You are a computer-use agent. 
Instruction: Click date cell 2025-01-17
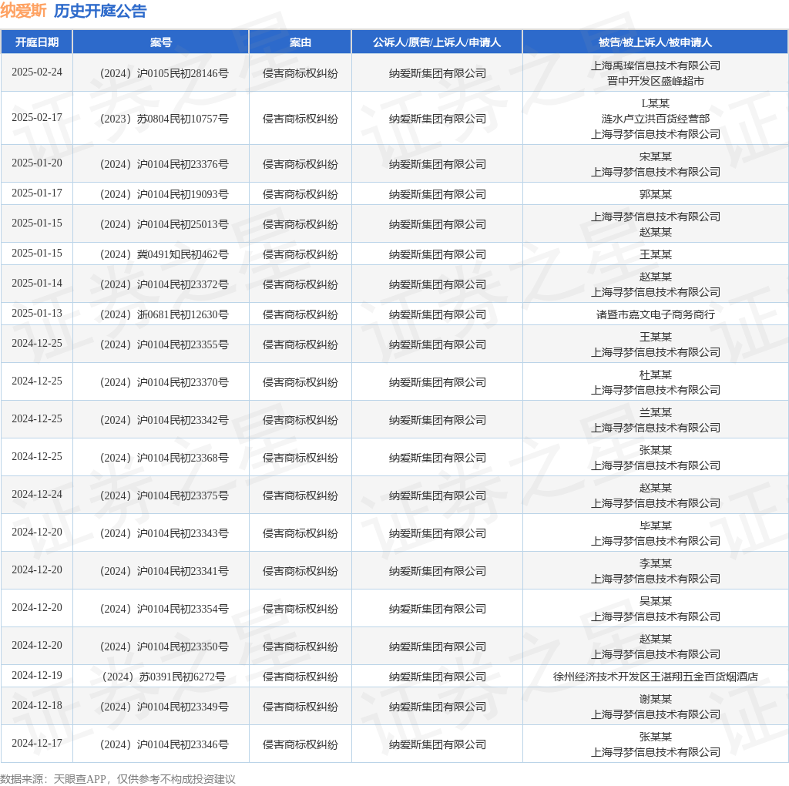[37, 193]
